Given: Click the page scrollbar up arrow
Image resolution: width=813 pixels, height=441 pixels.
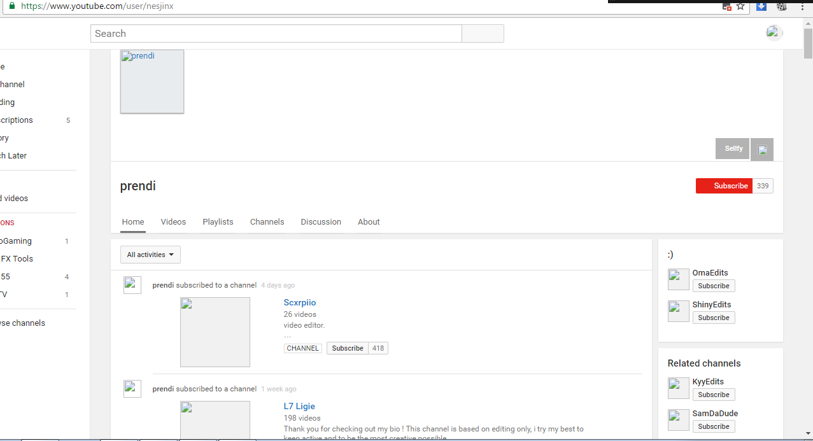Looking at the screenshot, I should pyautogui.click(x=808, y=23).
